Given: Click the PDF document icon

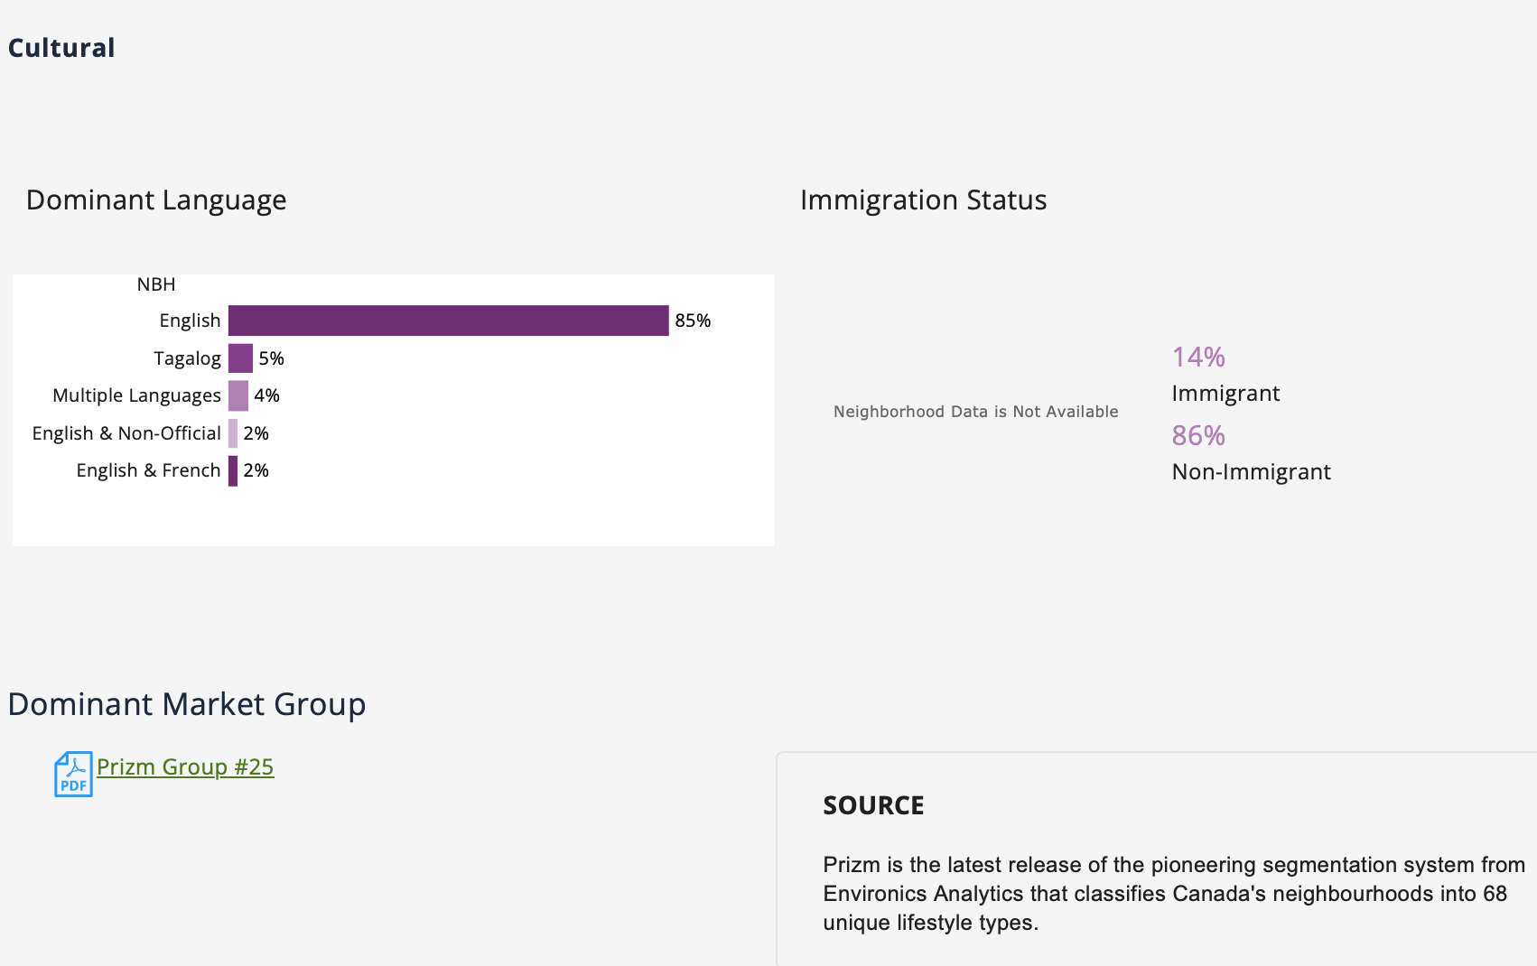Looking at the screenshot, I should point(73,774).
